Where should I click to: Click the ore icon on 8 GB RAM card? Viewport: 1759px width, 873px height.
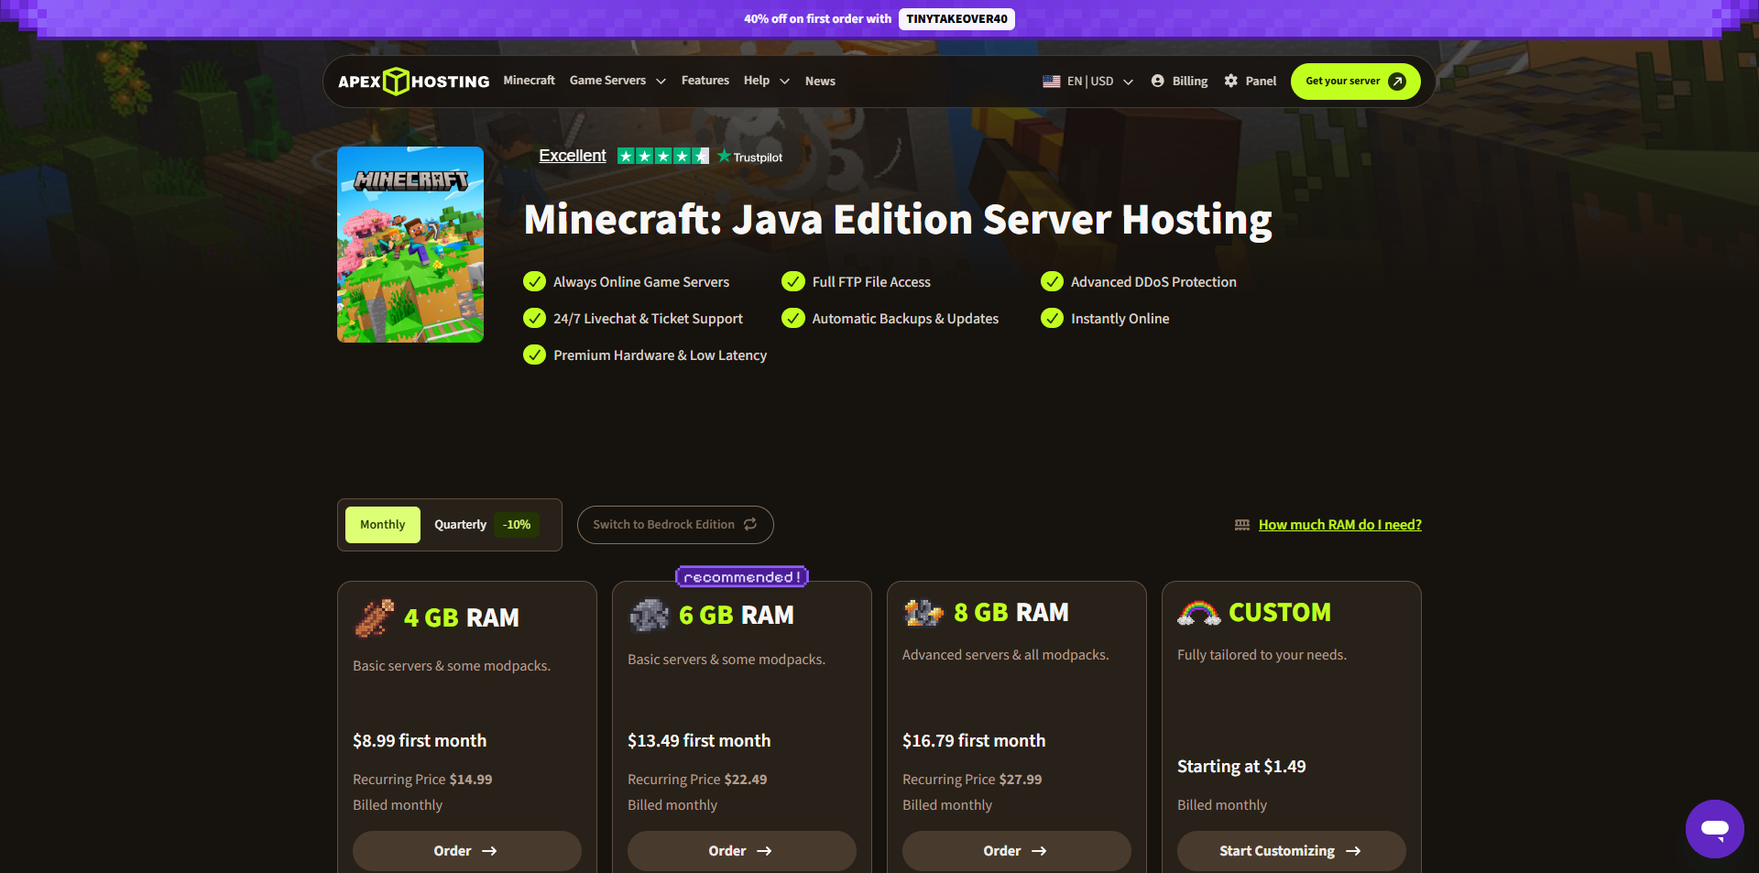(923, 612)
